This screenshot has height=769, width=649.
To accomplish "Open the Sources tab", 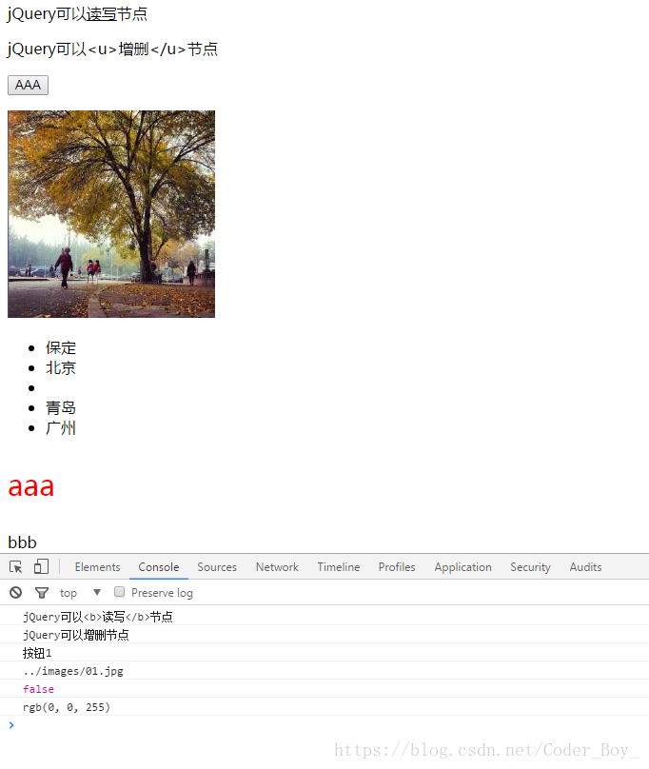I will (x=217, y=567).
